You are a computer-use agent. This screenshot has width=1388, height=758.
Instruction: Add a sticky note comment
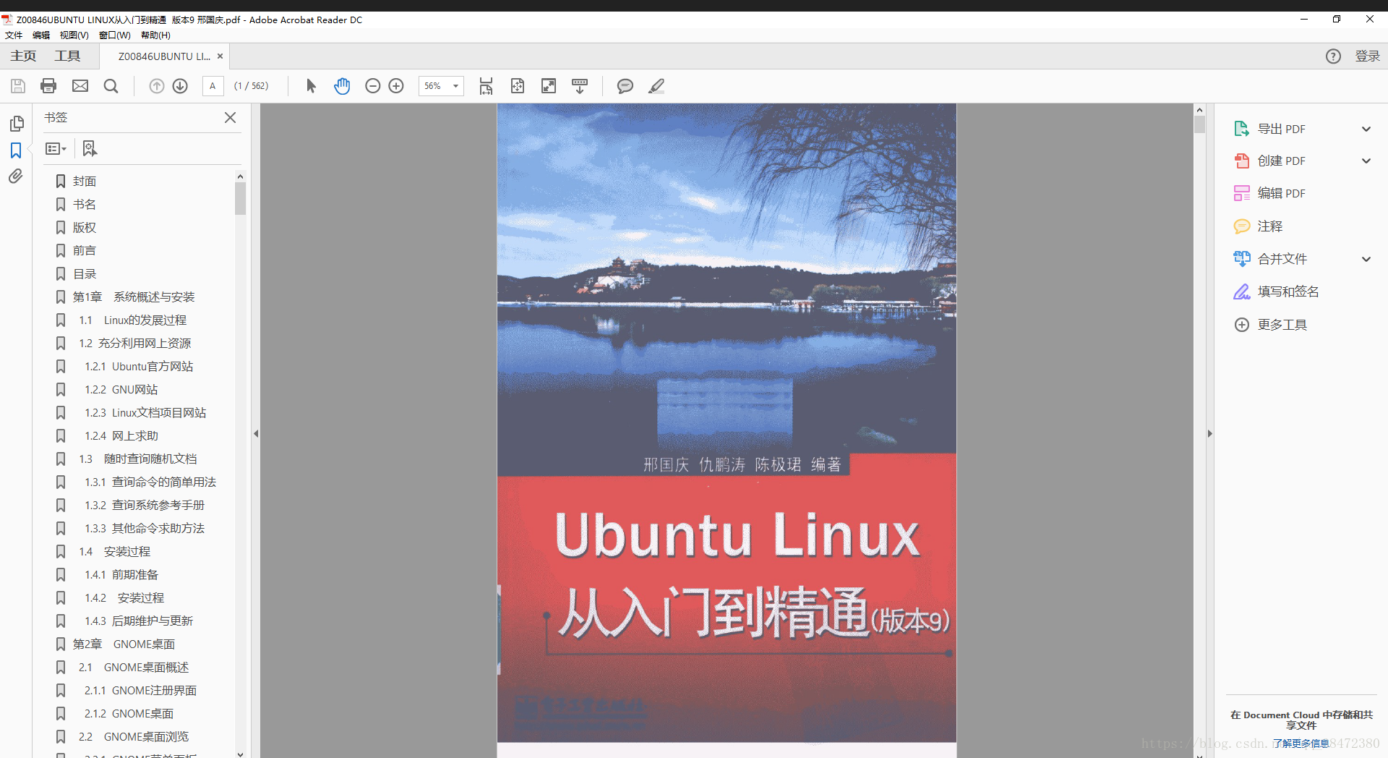click(x=625, y=86)
